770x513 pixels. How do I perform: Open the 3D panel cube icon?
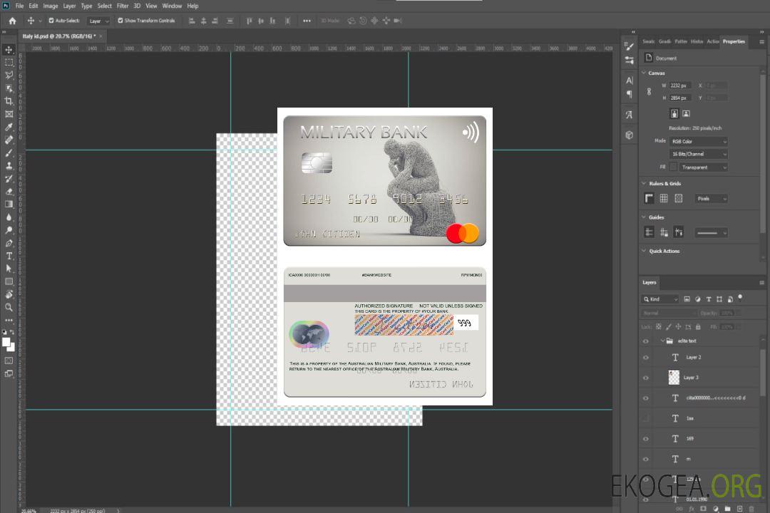pyautogui.click(x=629, y=135)
